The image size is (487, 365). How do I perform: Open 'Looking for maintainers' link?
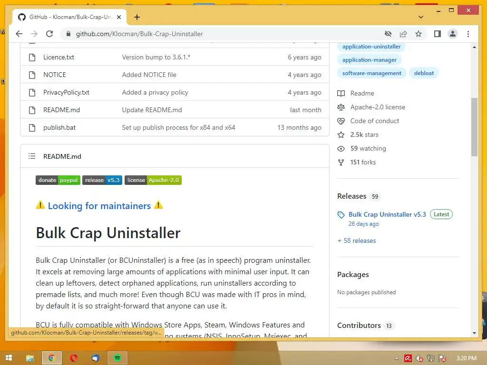(99, 206)
